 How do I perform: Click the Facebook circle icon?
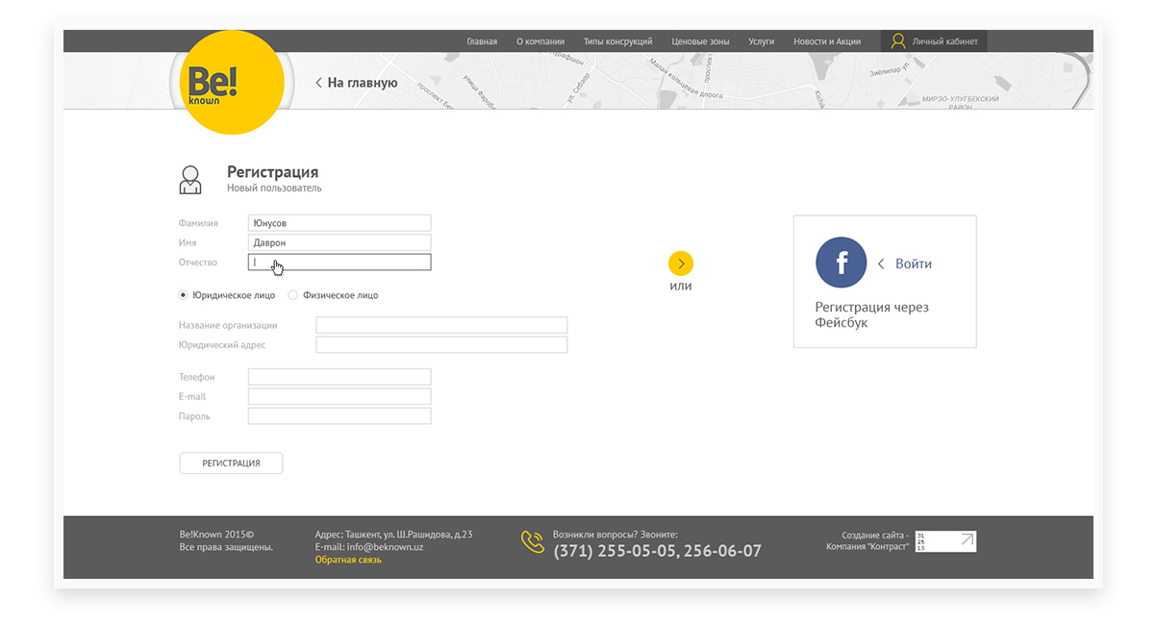click(842, 263)
